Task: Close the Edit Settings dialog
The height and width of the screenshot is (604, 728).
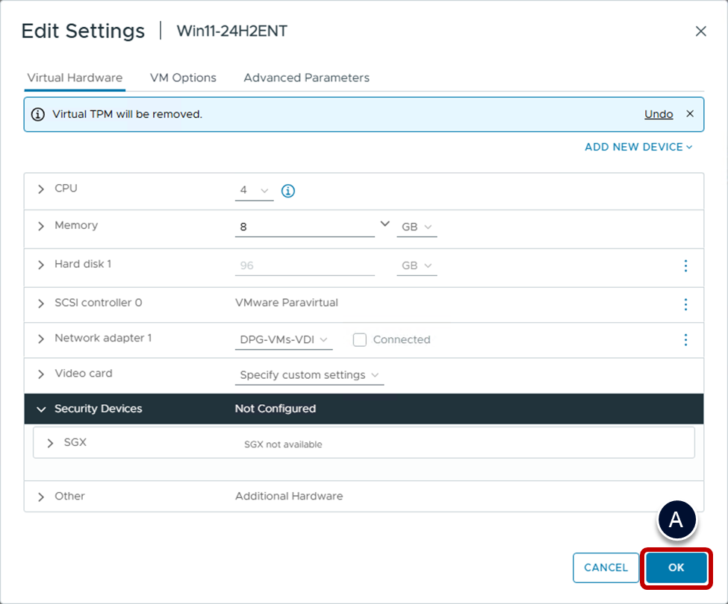Action: click(x=700, y=31)
